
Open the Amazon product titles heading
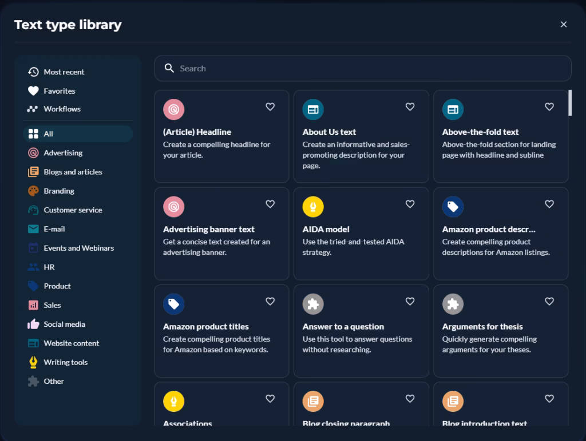point(206,327)
